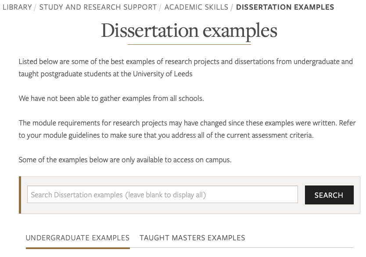The height and width of the screenshot is (257, 366).
Task: Click the Library breadcrumb link
Action: click(17, 7)
